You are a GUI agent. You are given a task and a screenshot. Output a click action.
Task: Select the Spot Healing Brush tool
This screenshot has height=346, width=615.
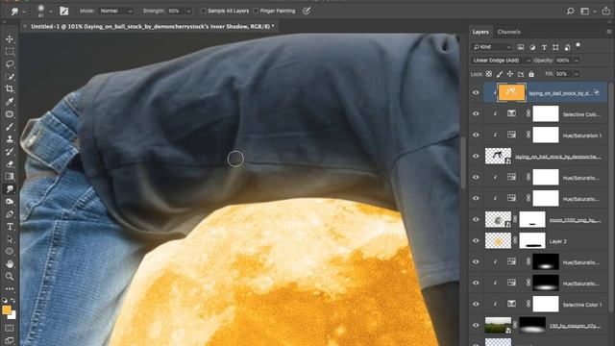coord(10,114)
